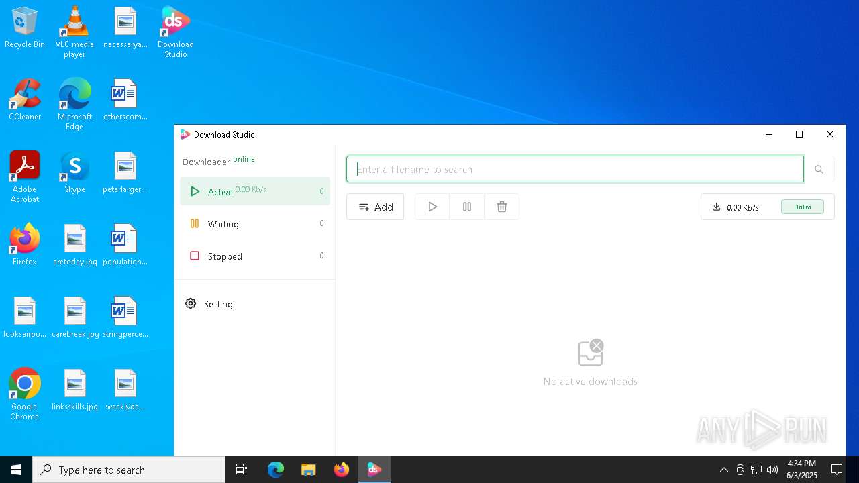Screen dimensions: 859x483
Task: Select the weeklyde image file icon
Action: tap(125, 390)
